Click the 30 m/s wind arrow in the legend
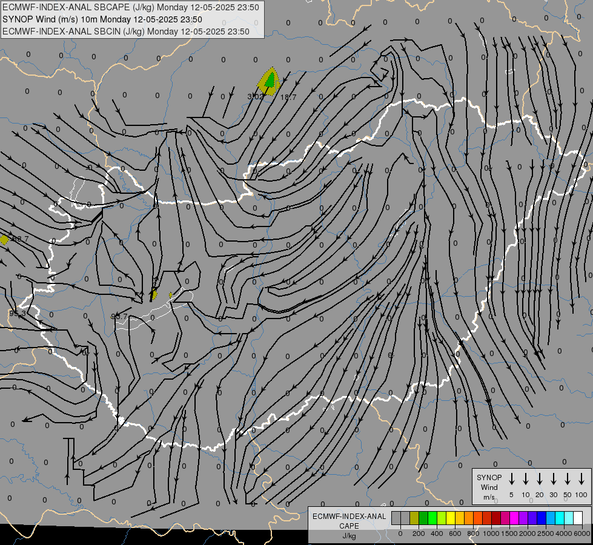 coord(553,479)
